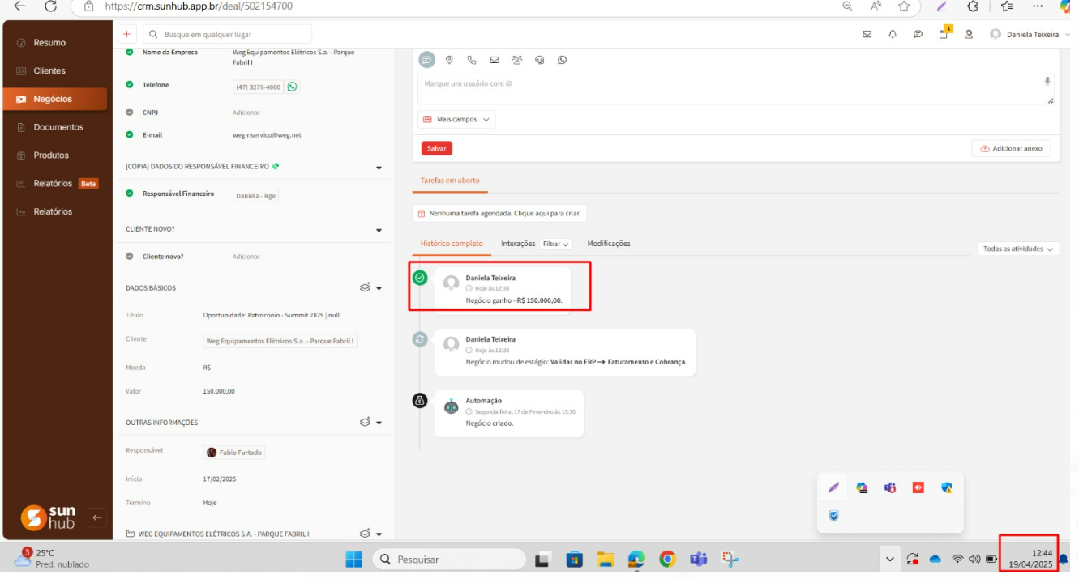1079x583 pixels.
Task: Click the red plus add button
Action: [126, 34]
